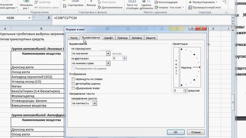
Task: Click the градусов degrees field
Action: 178,90
